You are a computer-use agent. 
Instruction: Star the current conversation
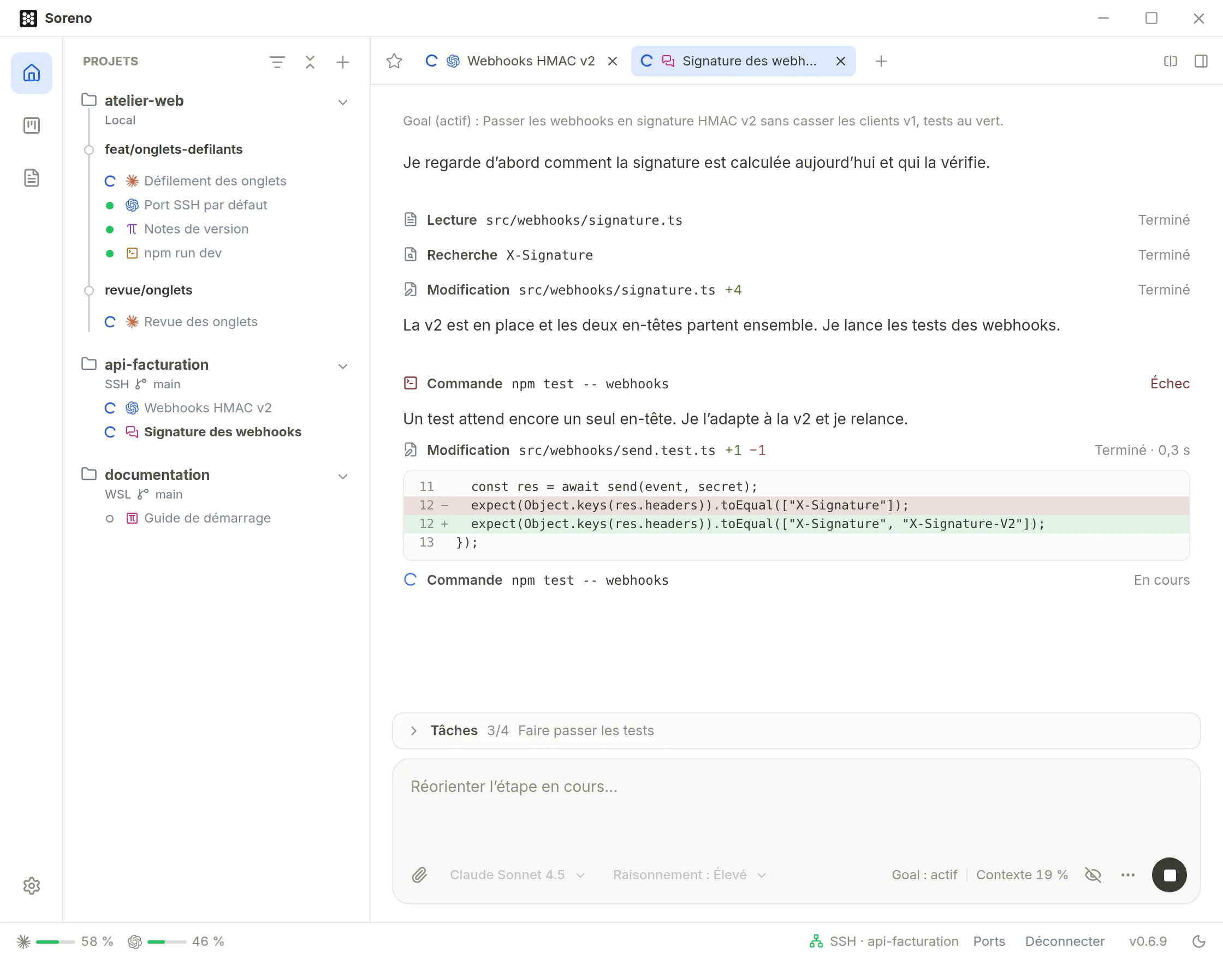coord(394,61)
